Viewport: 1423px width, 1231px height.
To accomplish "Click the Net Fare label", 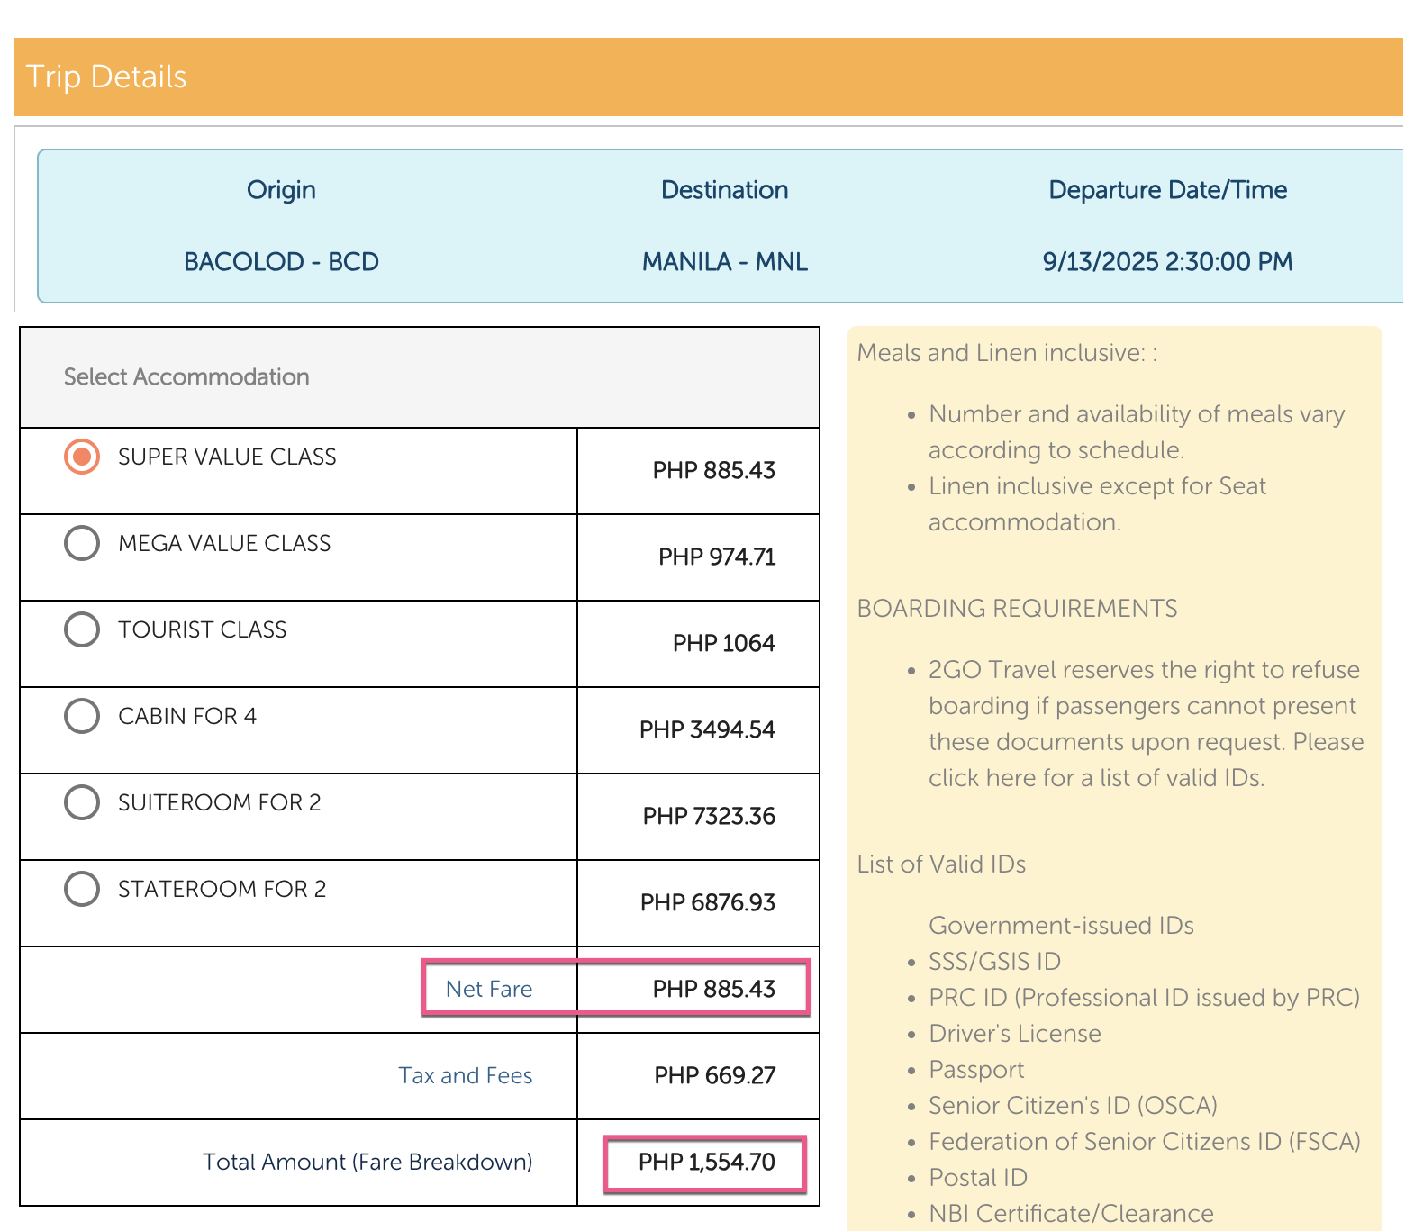I will click(489, 989).
